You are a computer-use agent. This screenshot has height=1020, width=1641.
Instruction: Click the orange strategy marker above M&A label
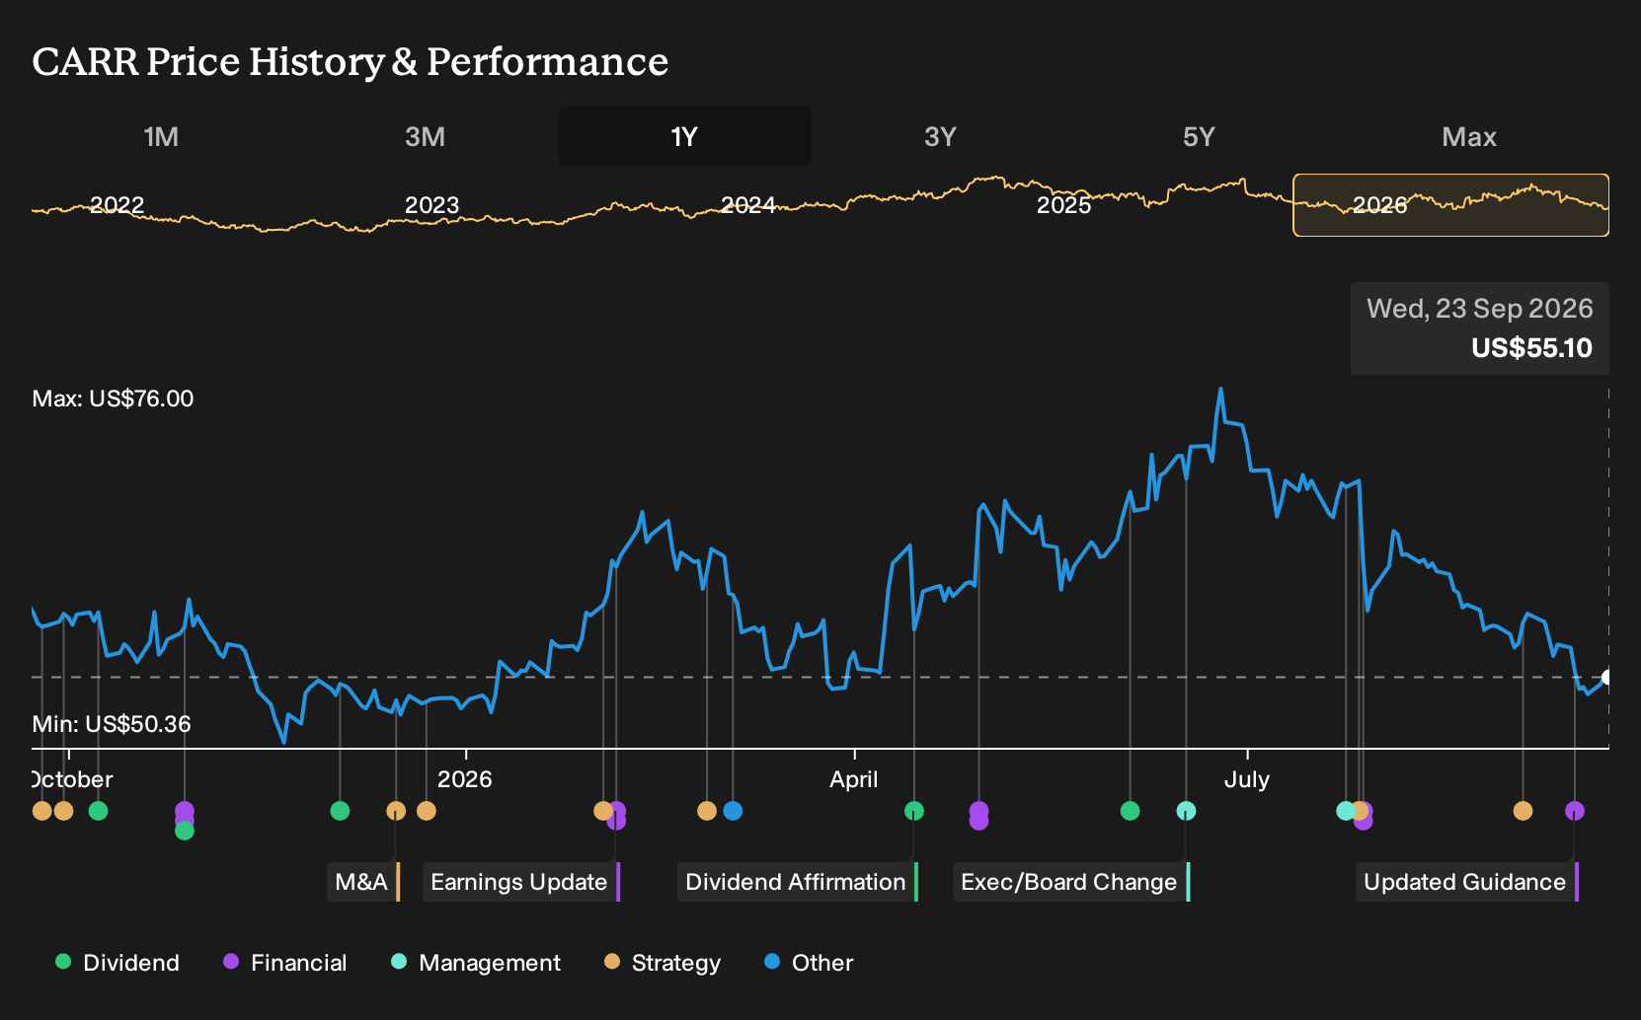[x=396, y=811]
